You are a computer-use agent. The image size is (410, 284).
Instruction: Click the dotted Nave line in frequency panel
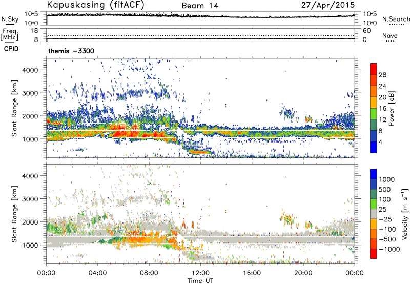200,35
